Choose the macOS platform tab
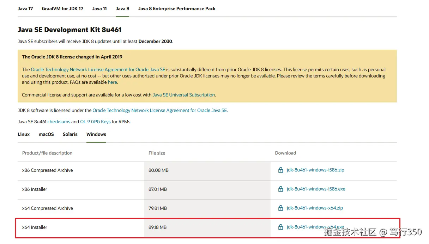Viewport: 429px width, 244px height. (46, 134)
